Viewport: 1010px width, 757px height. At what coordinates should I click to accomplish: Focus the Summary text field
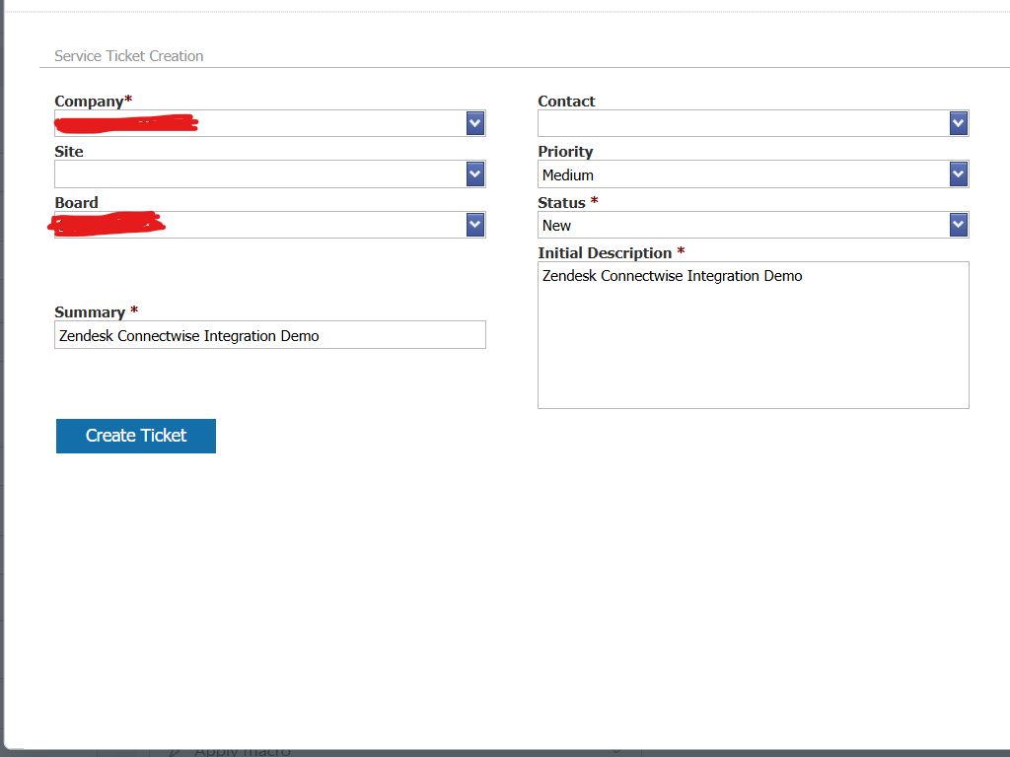(269, 335)
